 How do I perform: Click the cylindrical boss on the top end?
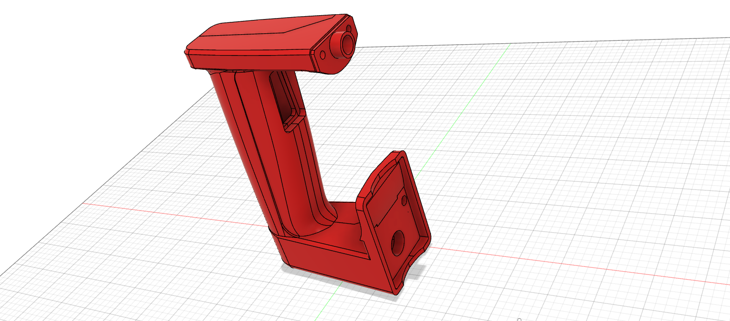click(344, 45)
